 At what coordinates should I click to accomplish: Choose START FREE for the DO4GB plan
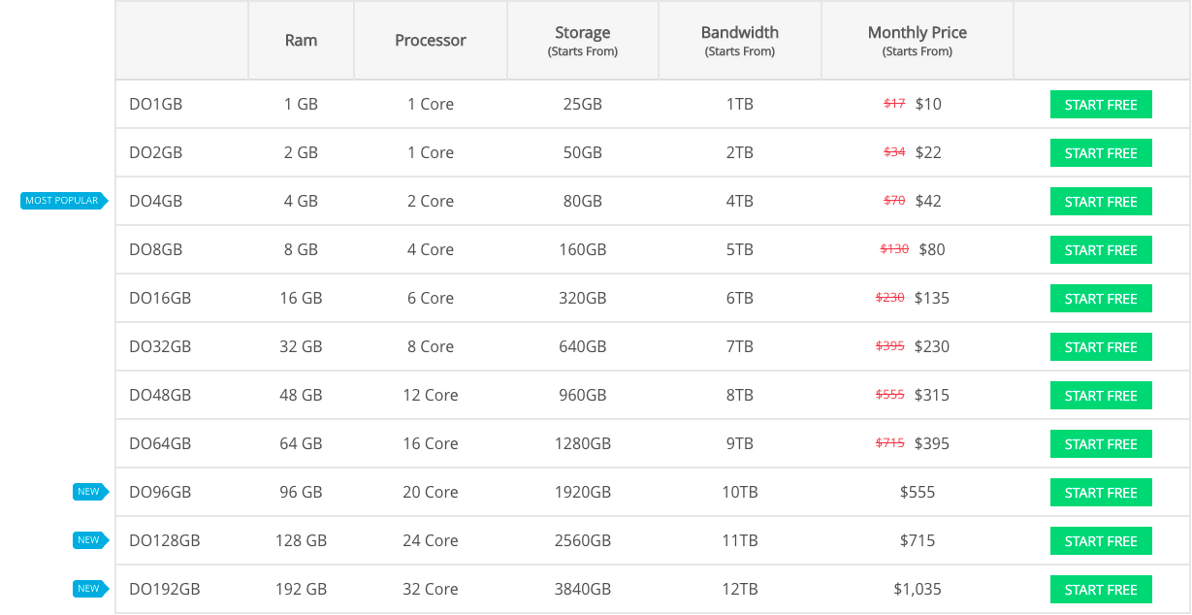click(1101, 202)
